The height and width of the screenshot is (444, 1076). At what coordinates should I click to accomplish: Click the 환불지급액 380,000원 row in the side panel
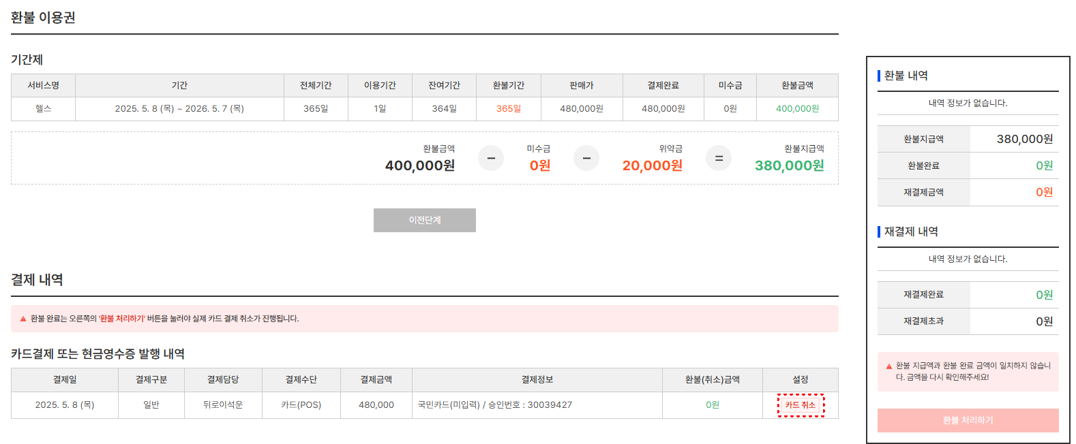coord(968,139)
